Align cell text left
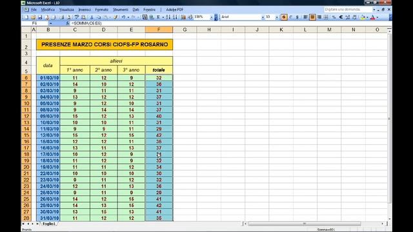 (305, 17)
